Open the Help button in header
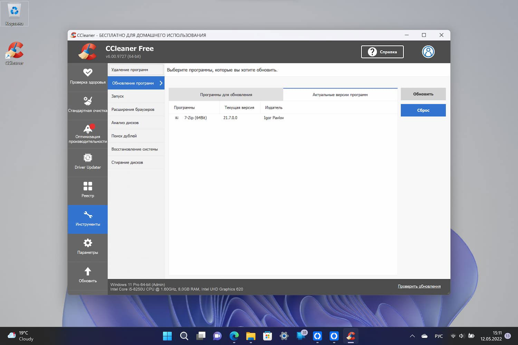Viewport: 518px width, 345px height. [382, 52]
